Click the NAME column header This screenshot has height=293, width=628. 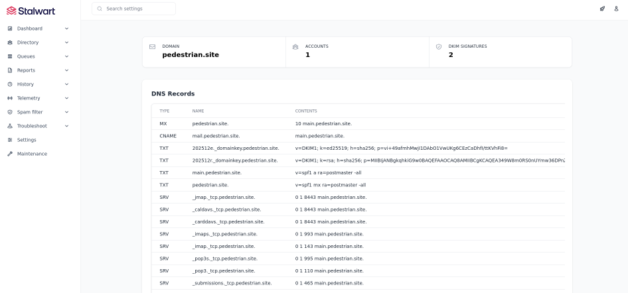[198, 111]
